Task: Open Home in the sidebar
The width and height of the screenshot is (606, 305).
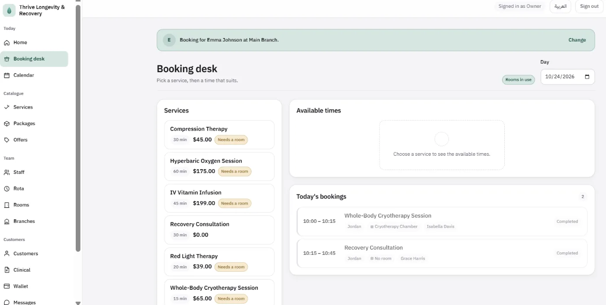Action: (x=34, y=43)
